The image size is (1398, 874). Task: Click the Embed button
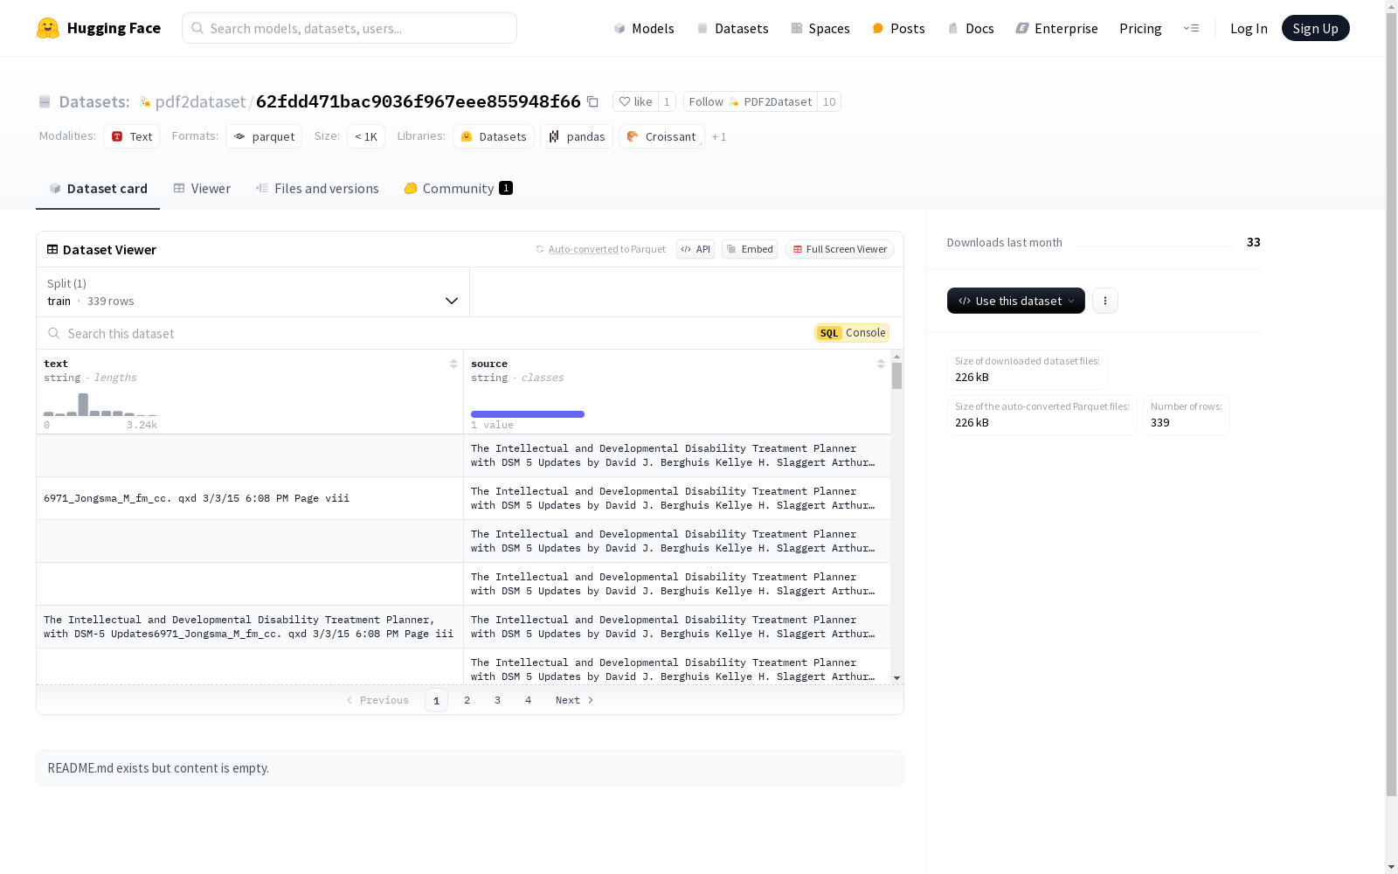click(750, 249)
